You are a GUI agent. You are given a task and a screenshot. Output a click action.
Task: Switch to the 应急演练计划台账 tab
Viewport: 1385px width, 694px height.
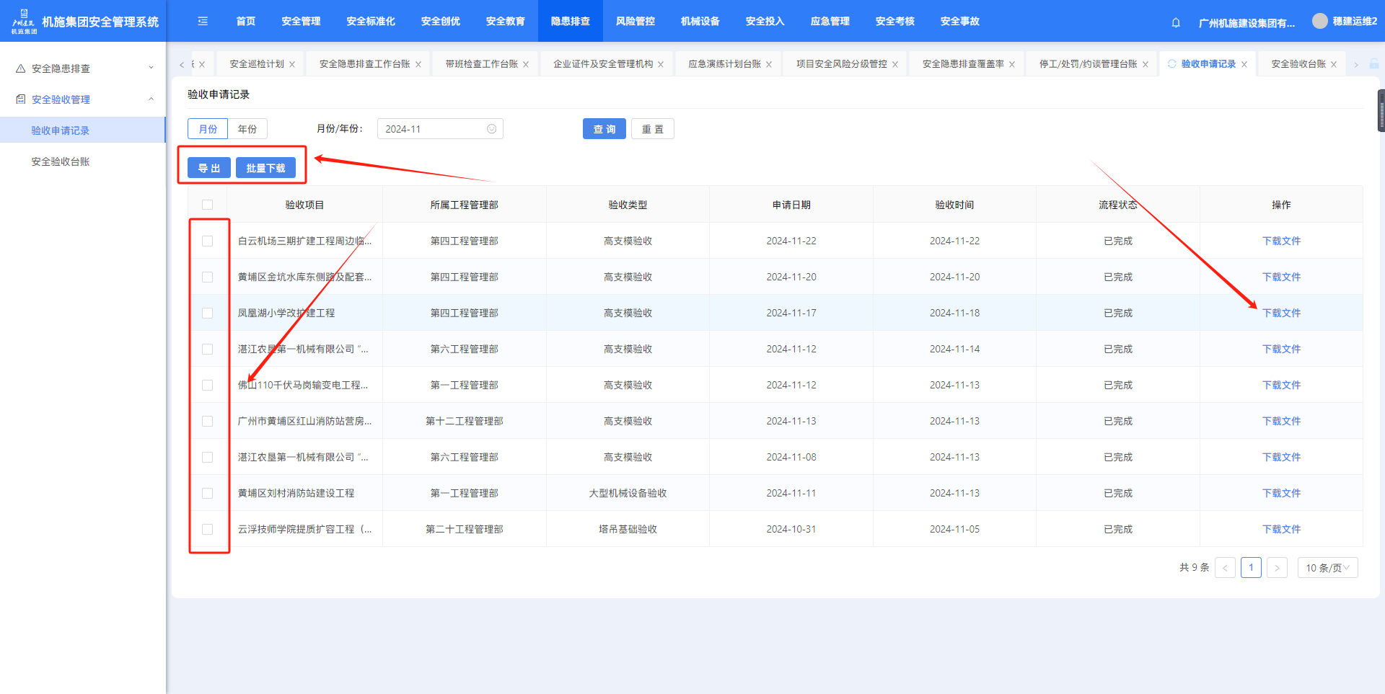[x=724, y=64]
